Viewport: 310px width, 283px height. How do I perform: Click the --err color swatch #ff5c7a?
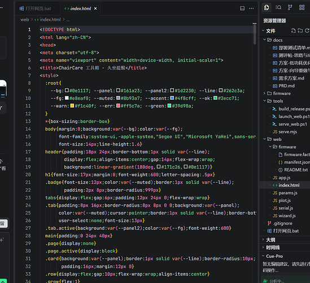tap(118, 106)
